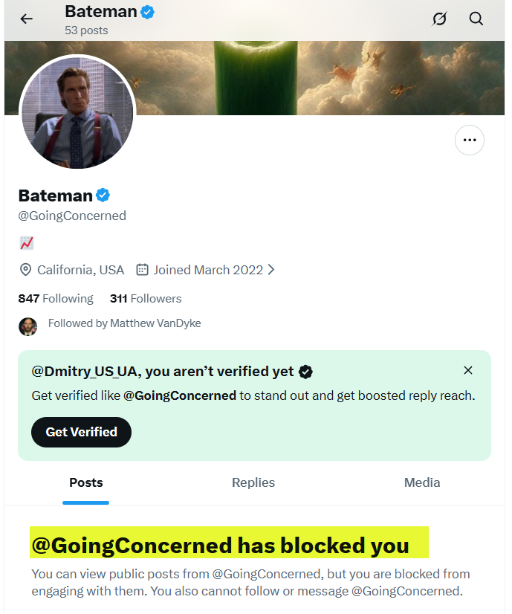The width and height of the screenshot is (512, 614).
Task: Expand the Joined March 2022 chevron
Action: 271,270
